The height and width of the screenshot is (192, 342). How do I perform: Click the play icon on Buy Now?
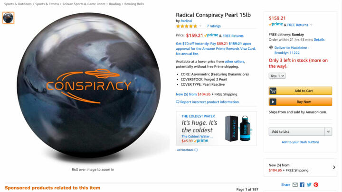[x=273, y=101]
